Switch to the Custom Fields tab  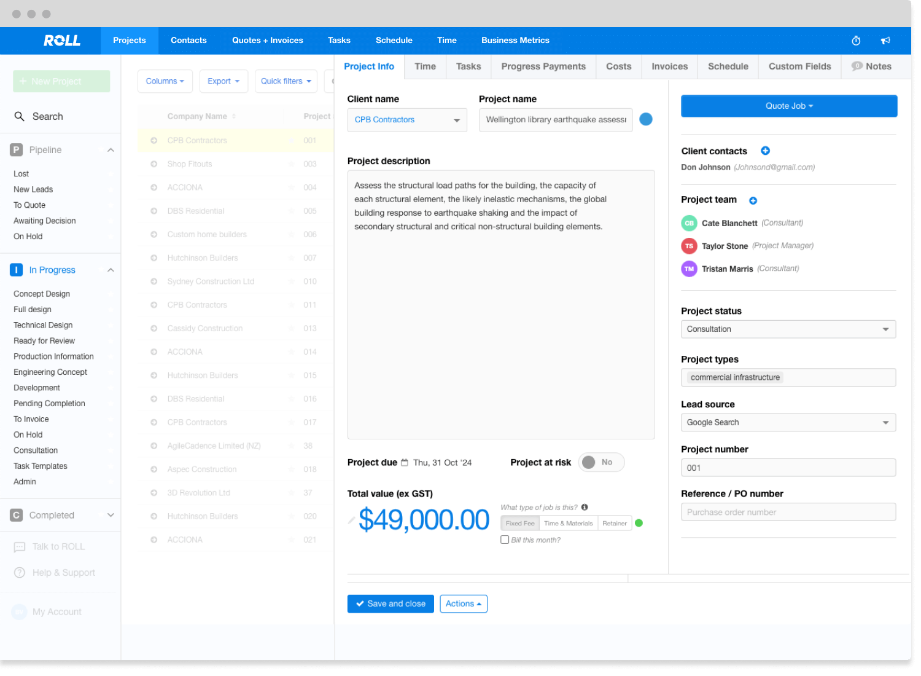(799, 66)
